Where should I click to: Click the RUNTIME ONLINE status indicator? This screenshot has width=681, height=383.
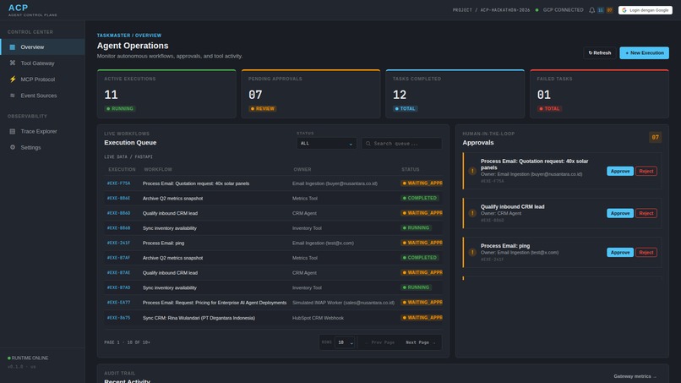28,358
